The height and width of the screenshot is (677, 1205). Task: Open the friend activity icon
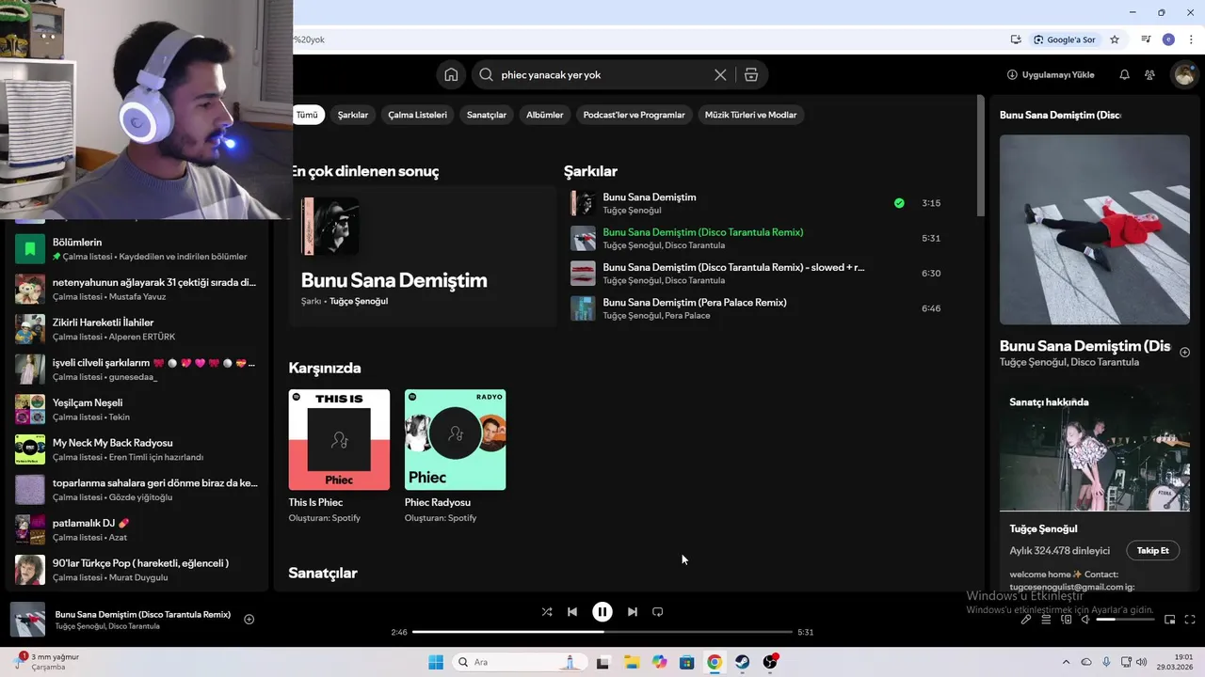coord(1149,75)
